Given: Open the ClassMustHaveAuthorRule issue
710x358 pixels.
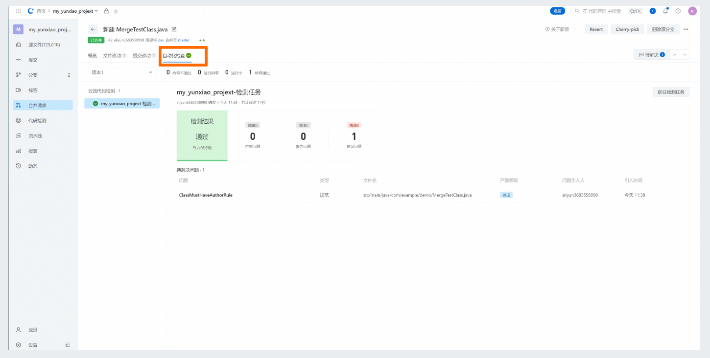Looking at the screenshot, I should coord(206,195).
